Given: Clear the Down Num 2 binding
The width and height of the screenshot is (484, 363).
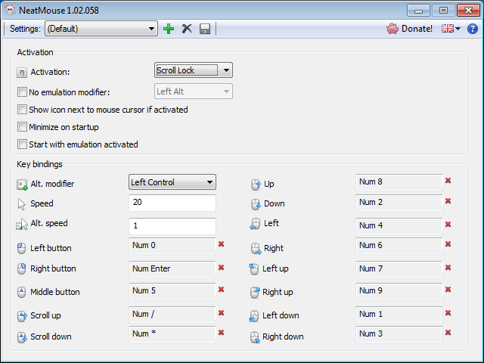Looking at the screenshot, I should [x=448, y=201].
